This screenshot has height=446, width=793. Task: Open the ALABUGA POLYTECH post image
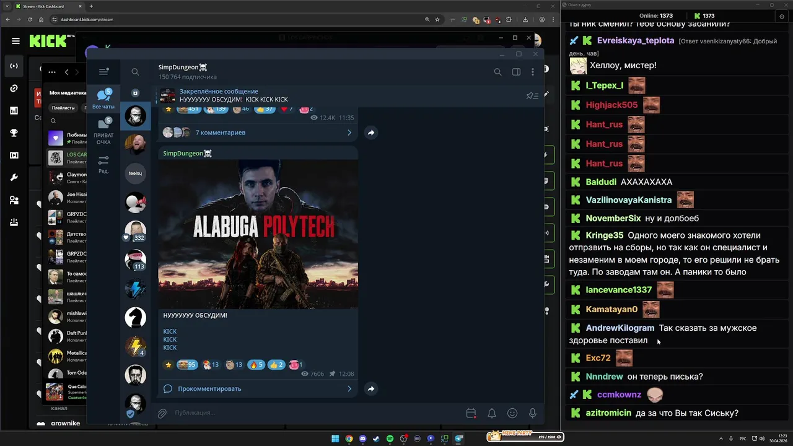pyautogui.click(x=258, y=234)
